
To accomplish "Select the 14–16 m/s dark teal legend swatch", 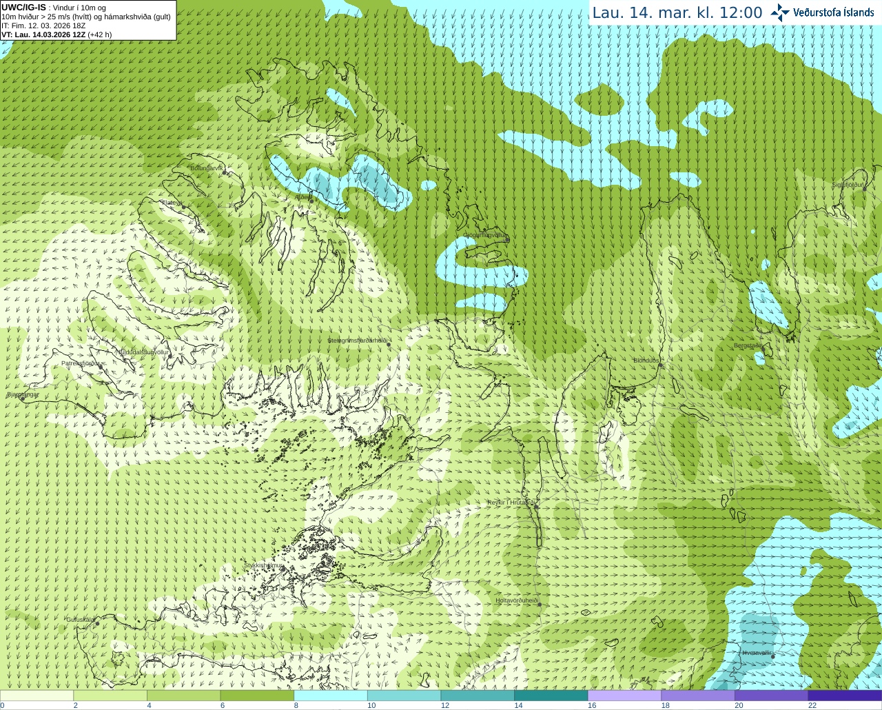I will [x=551, y=696].
